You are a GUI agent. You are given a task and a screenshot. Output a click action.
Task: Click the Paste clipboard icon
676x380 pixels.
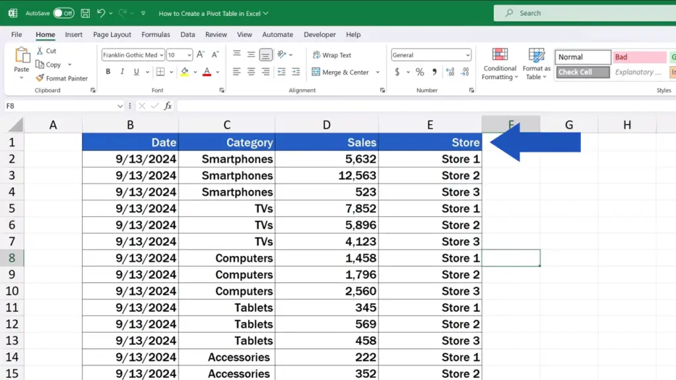[x=22, y=55]
